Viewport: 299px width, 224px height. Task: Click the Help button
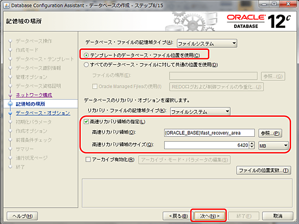(x=22, y=216)
